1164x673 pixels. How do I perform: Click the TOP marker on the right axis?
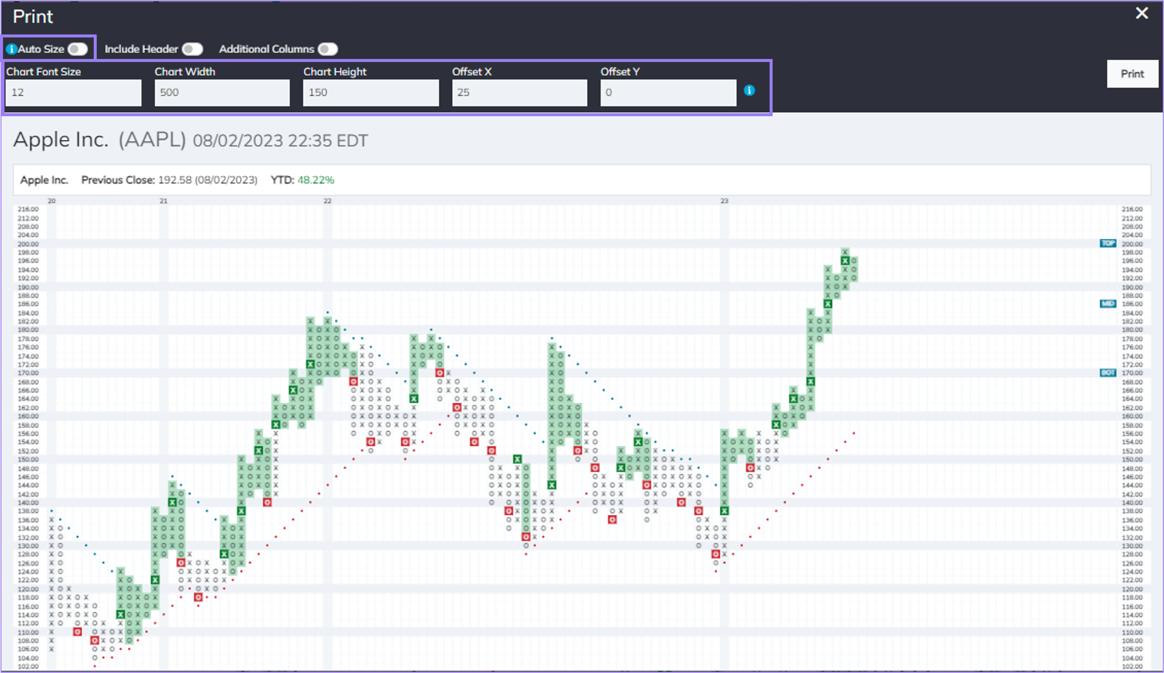(1108, 244)
